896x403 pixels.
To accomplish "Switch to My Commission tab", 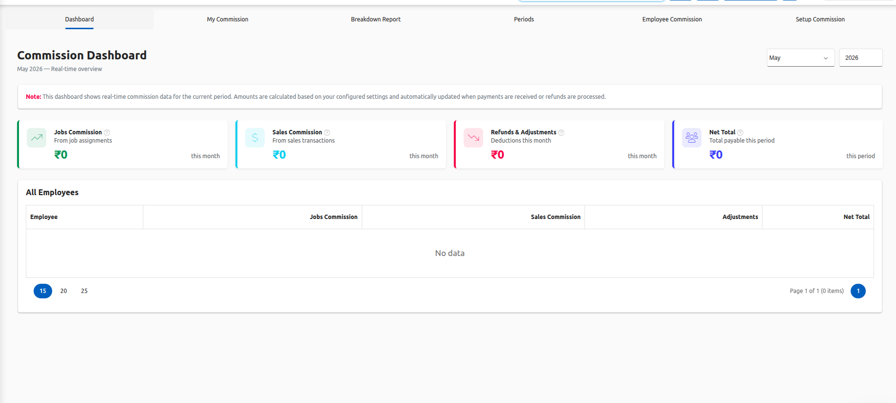I will [x=228, y=19].
